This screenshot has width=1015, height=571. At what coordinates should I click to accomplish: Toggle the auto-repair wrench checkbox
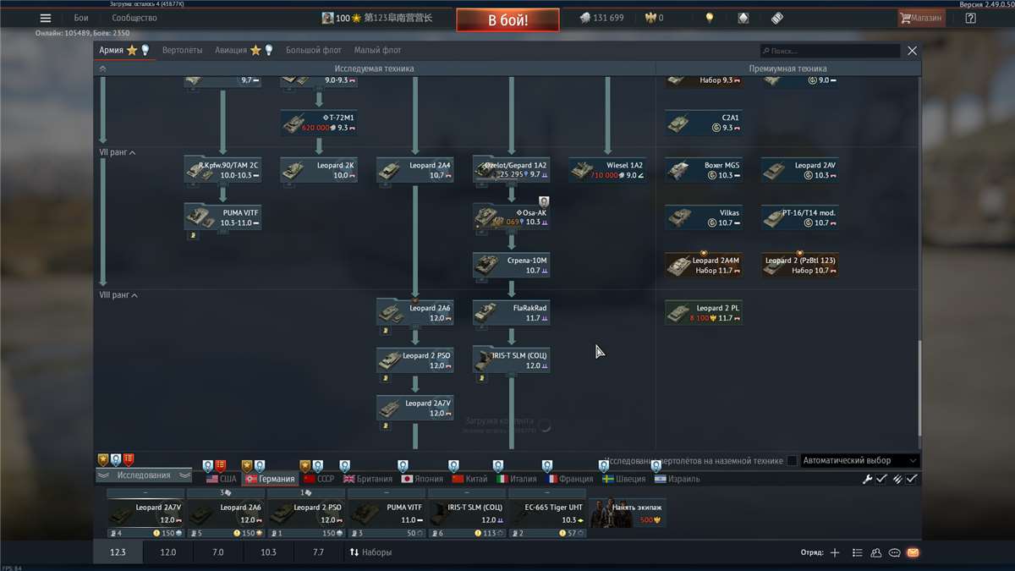click(x=881, y=479)
